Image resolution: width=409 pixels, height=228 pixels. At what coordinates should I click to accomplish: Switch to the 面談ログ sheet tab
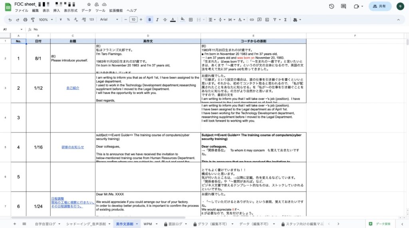point(175,224)
